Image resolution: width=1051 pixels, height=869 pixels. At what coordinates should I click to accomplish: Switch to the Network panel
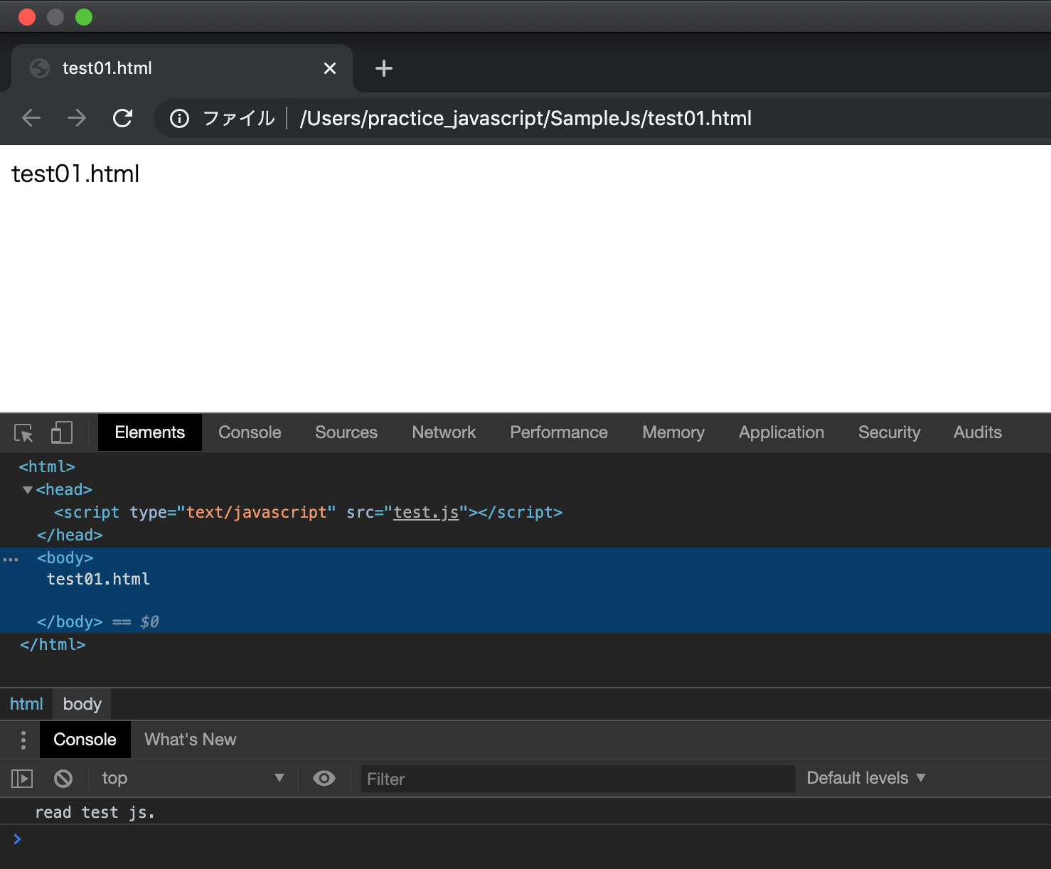tap(443, 432)
